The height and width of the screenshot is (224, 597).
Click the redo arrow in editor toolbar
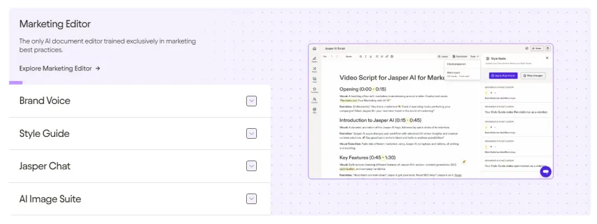click(337, 57)
